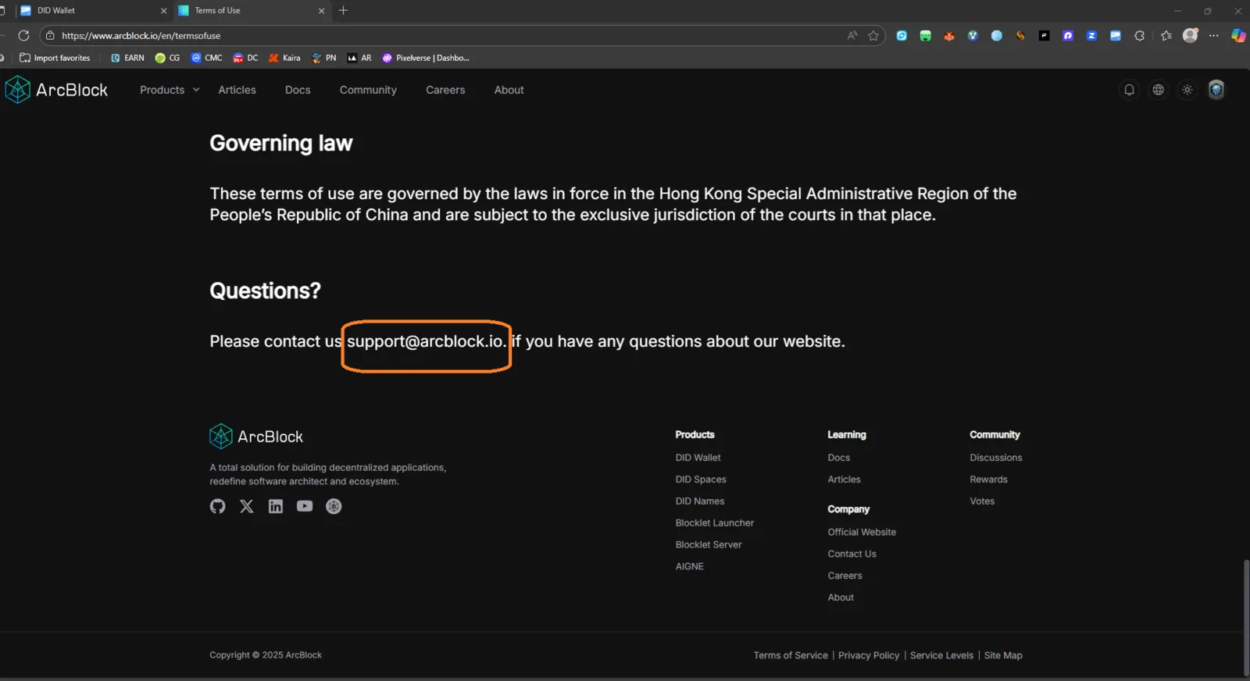1250x681 pixels.
Task: Open Community in the site navigation
Action: (x=368, y=90)
